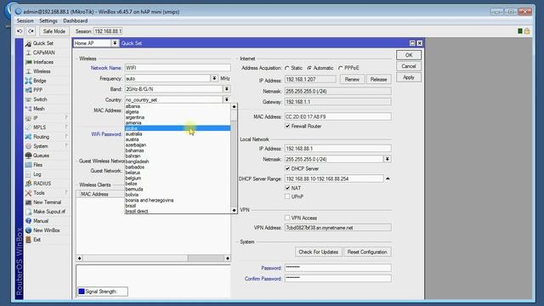Click the Renew button
This screenshot has width=544, height=306.
point(352,79)
